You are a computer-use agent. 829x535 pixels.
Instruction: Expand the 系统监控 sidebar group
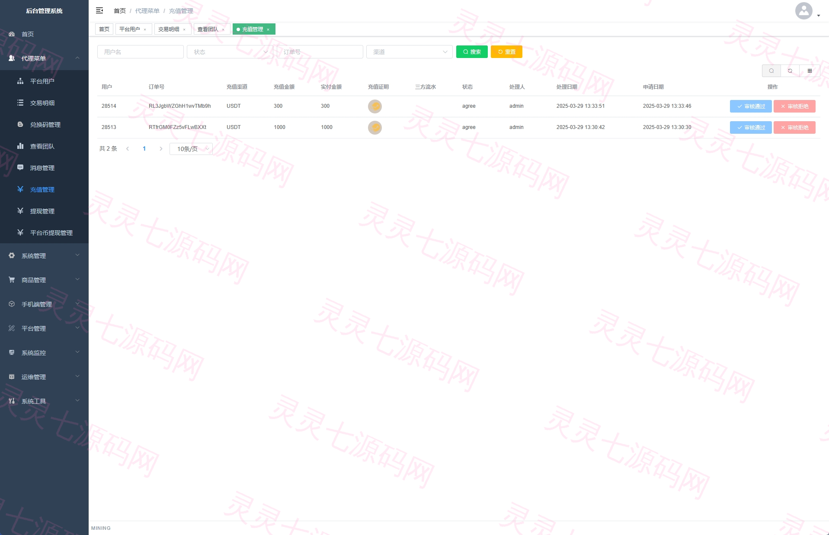click(44, 352)
